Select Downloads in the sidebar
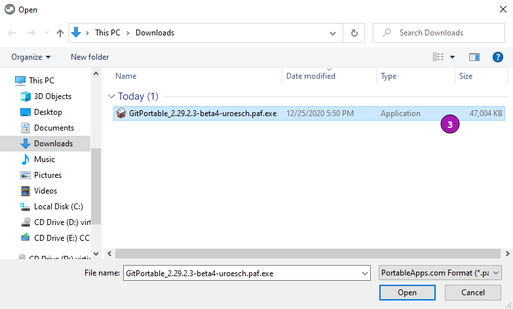The image size is (513, 309). (53, 144)
